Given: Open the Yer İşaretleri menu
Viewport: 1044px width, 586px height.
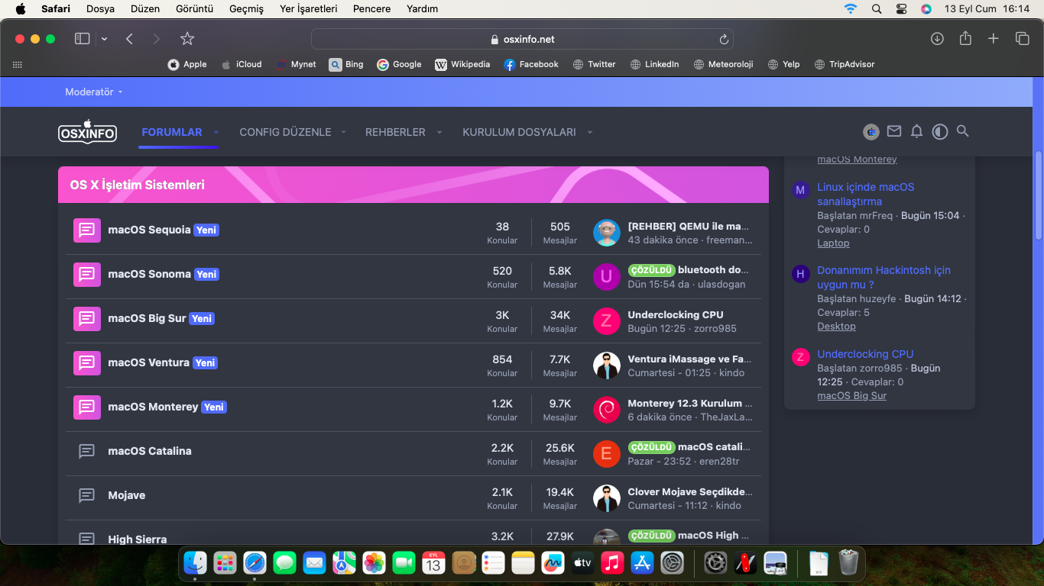Looking at the screenshot, I should click(x=308, y=9).
